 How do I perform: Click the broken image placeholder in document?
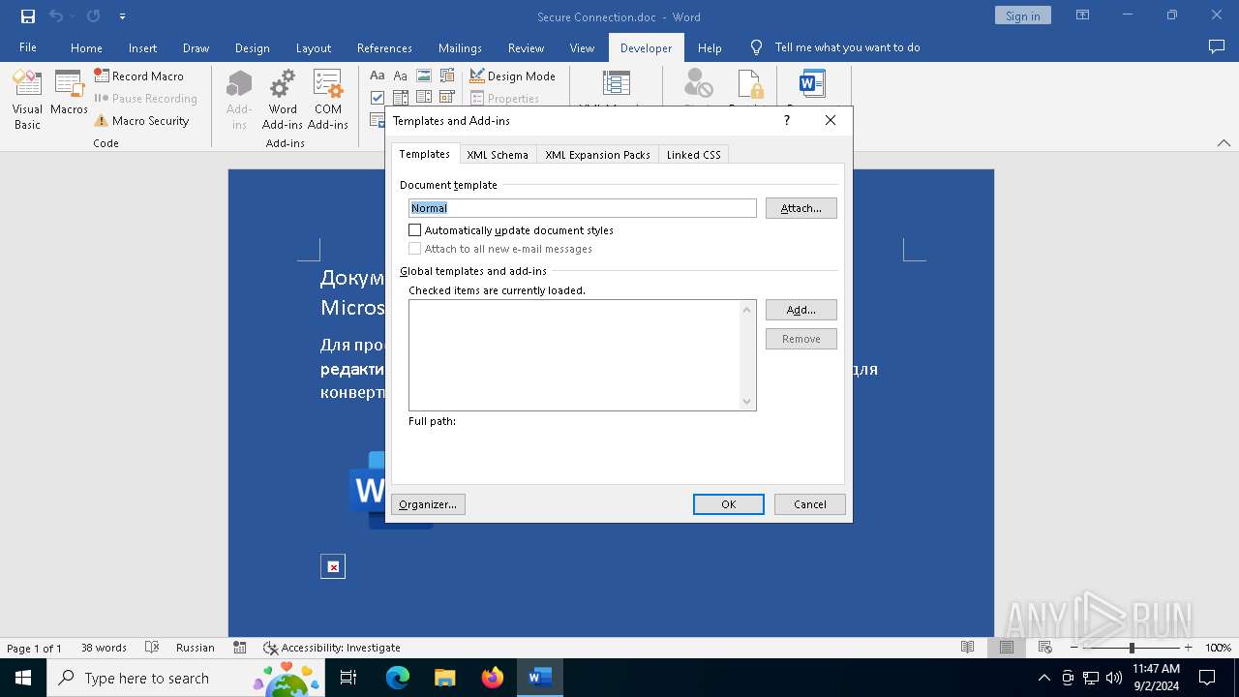tap(333, 566)
